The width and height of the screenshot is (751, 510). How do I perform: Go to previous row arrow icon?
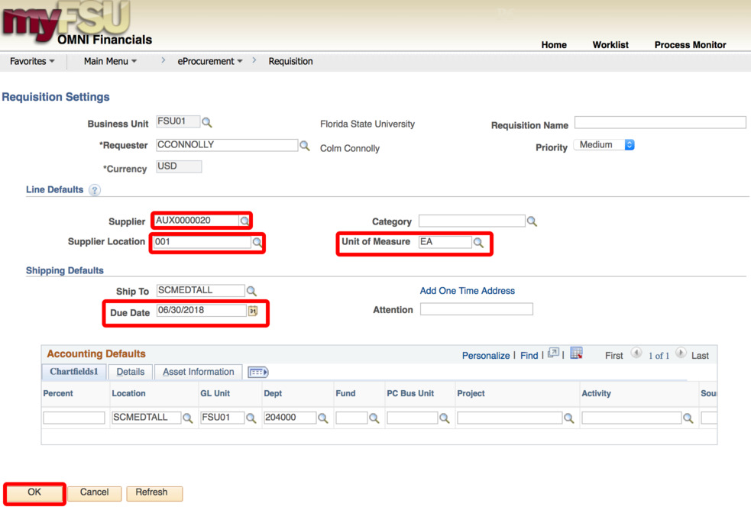[x=636, y=353]
